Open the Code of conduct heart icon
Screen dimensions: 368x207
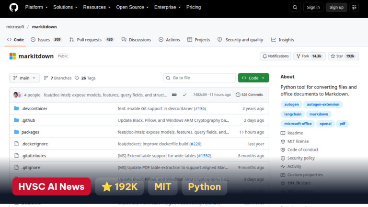click(x=283, y=149)
